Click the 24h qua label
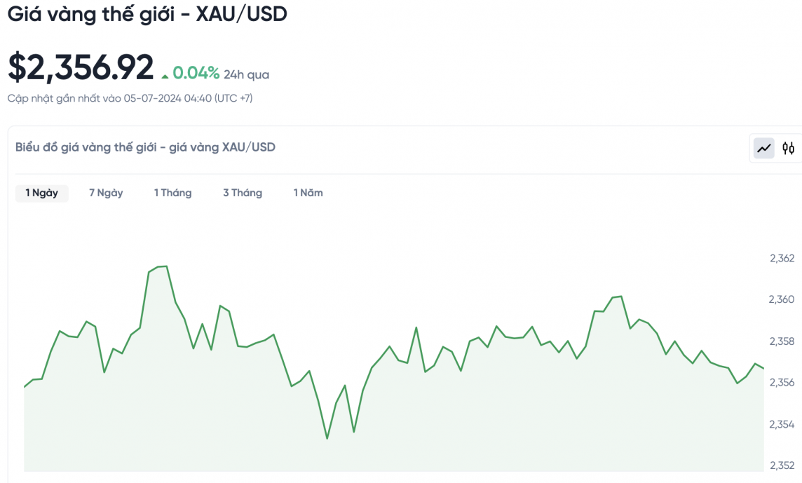The image size is (802, 483). point(247,74)
